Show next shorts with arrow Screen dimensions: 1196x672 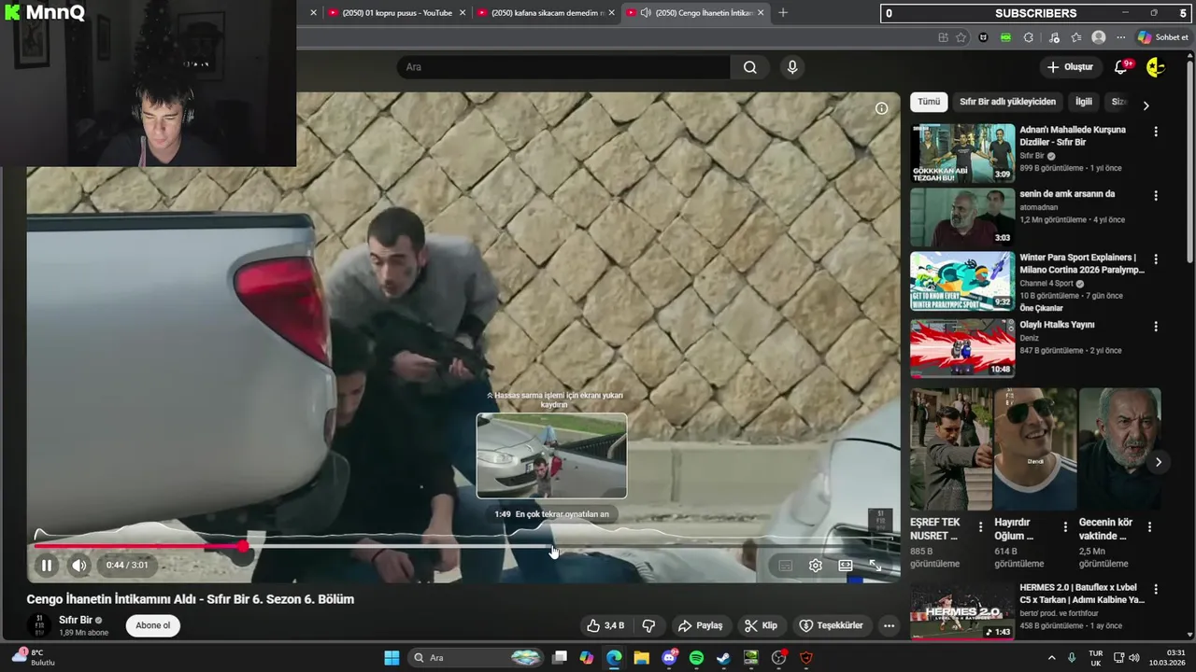coord(1158,462)
